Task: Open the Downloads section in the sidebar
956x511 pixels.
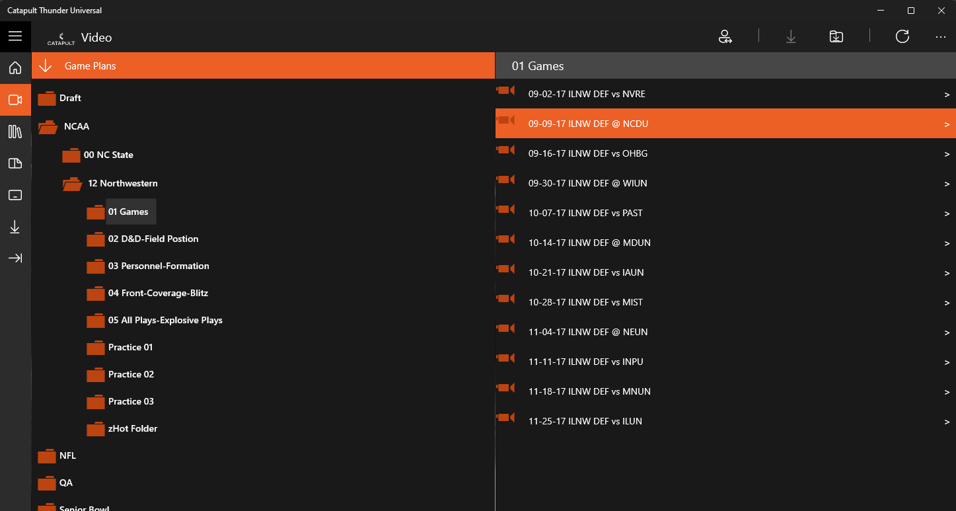Action: click(x=15, y=227)
